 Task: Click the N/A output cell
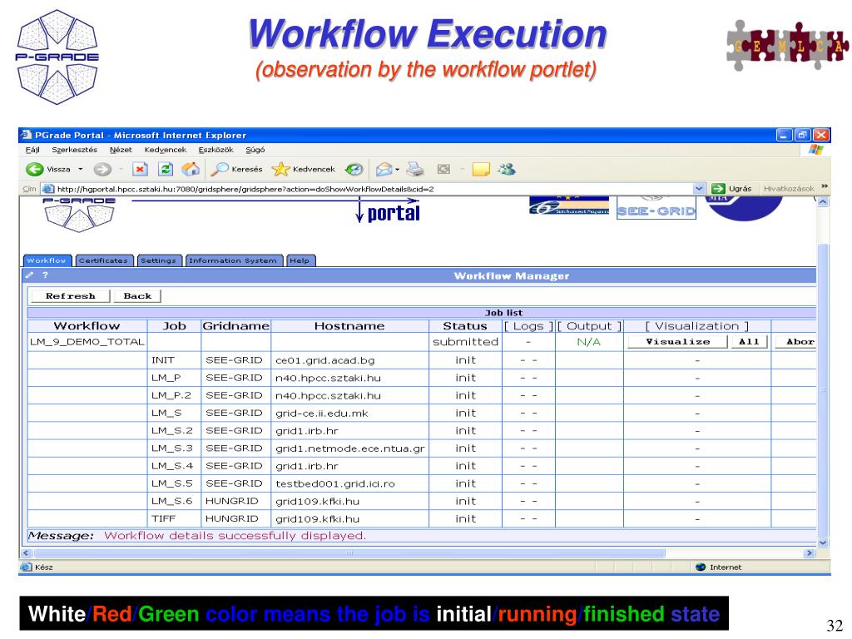[x=588, y=342]
